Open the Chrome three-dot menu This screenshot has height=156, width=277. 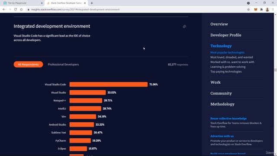pyautogui.click(x=273, y=10)
